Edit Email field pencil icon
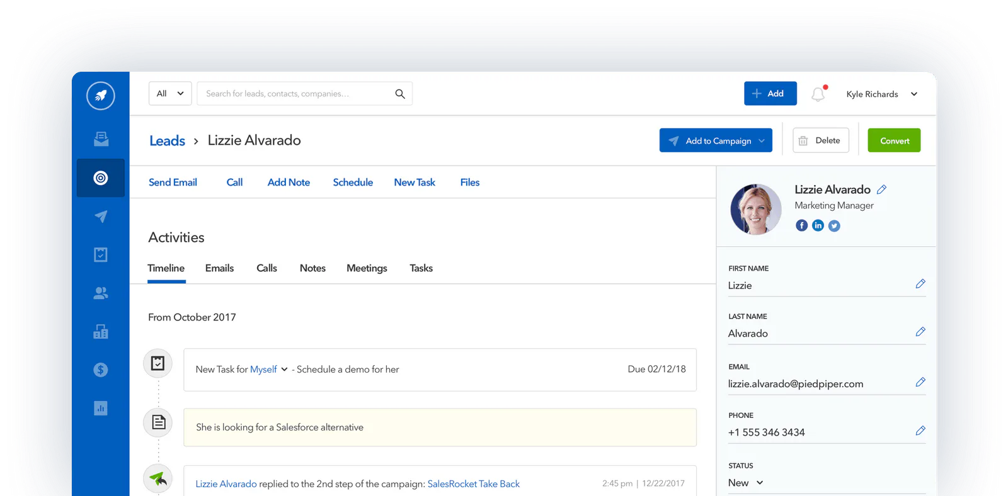 [x=920, y=382]
